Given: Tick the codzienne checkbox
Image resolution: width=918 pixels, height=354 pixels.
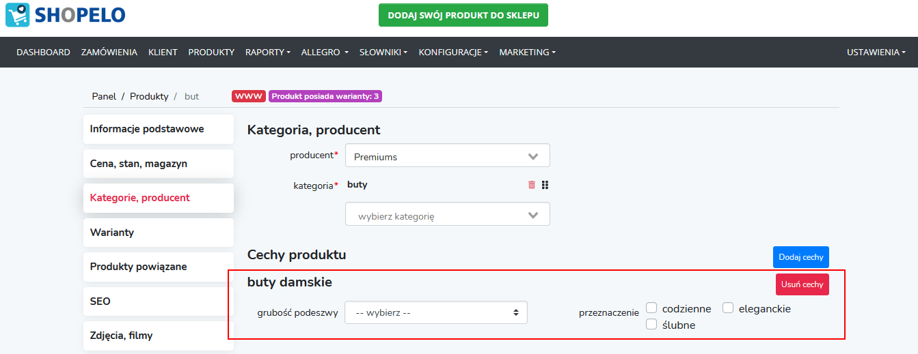Looking at the screenshot, I should (x=652, y=308).
